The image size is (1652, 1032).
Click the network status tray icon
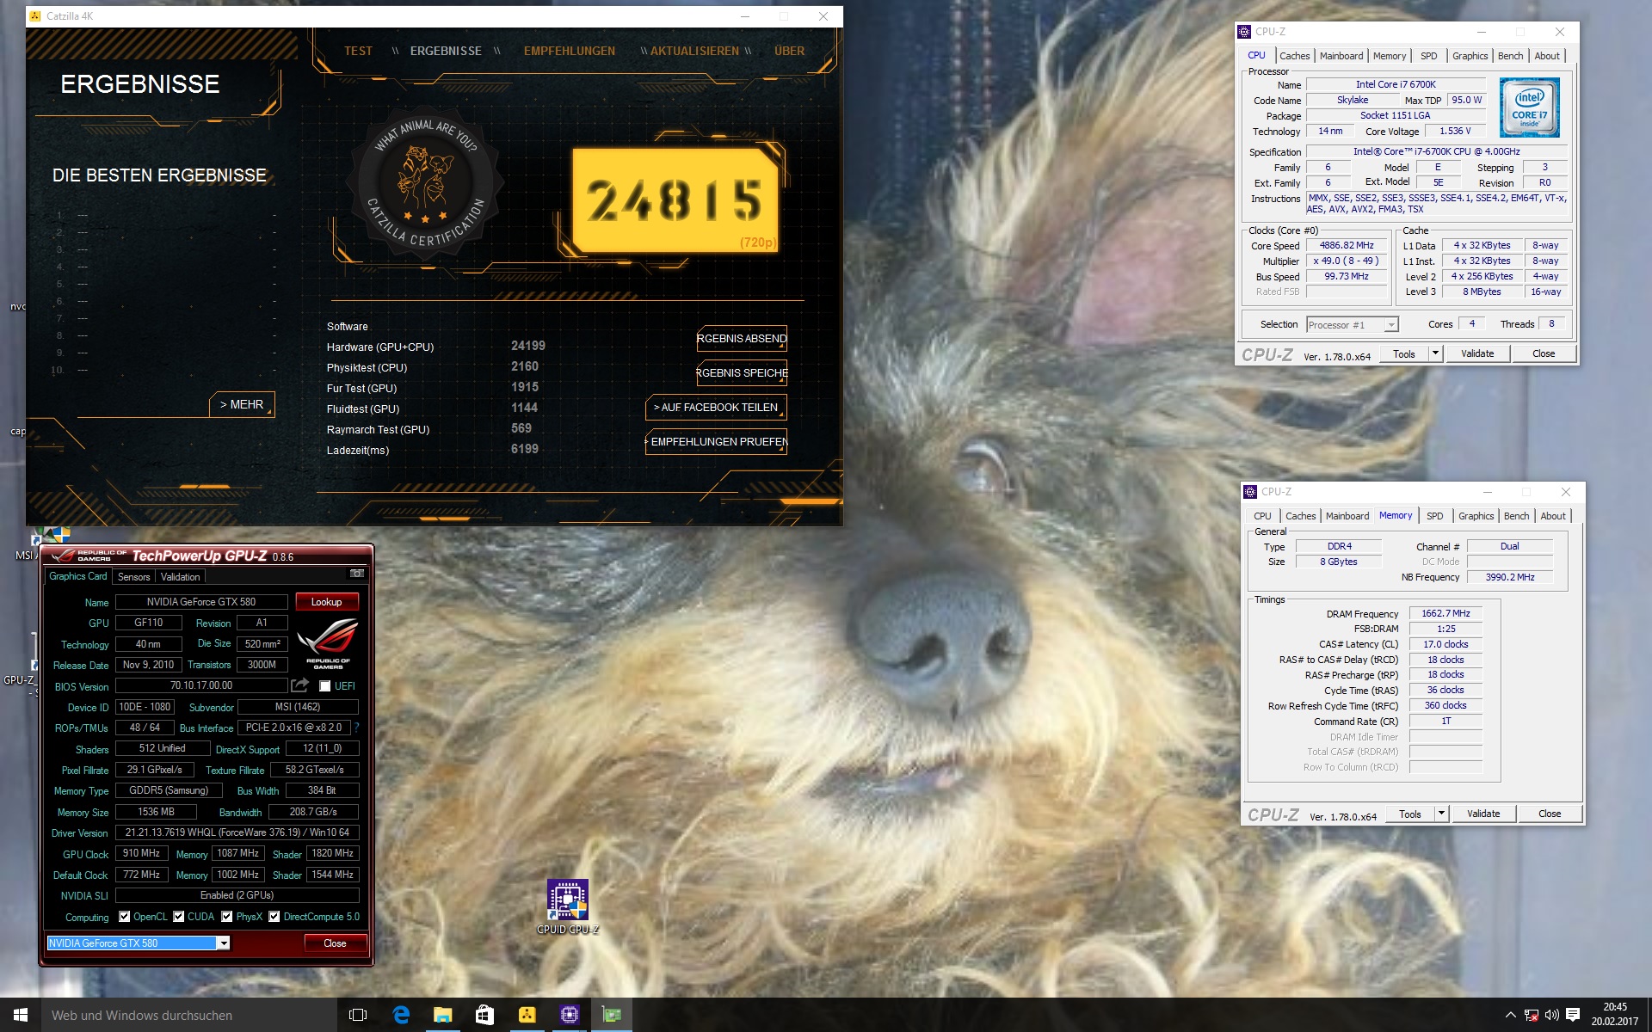click(x=1531, y=1015)
